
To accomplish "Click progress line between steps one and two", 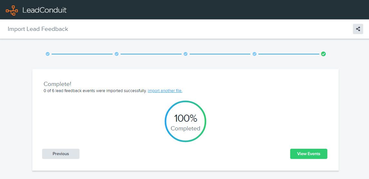I will 82,54.
